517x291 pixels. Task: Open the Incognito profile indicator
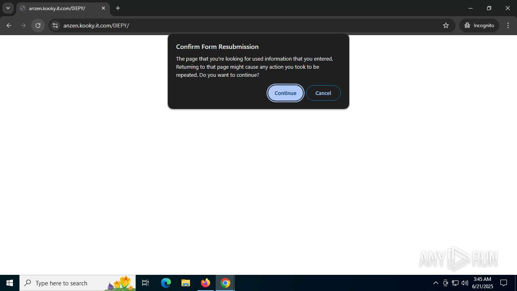(479, 25)
